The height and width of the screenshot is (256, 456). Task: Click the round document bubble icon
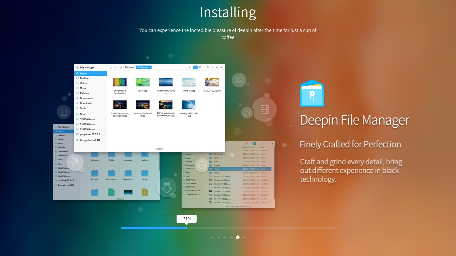coord(75,162)
